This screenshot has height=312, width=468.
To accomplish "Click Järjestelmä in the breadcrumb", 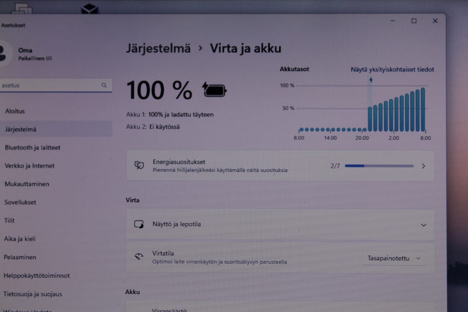I will [x=158, y=48].
